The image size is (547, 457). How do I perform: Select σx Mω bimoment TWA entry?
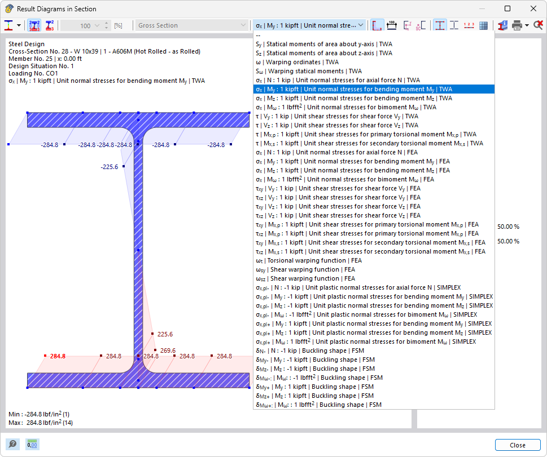[374, 107]
